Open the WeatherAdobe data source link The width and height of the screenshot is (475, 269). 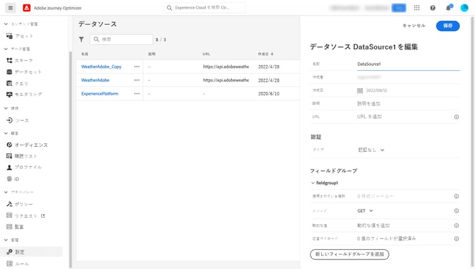click(x=95, y=80)
